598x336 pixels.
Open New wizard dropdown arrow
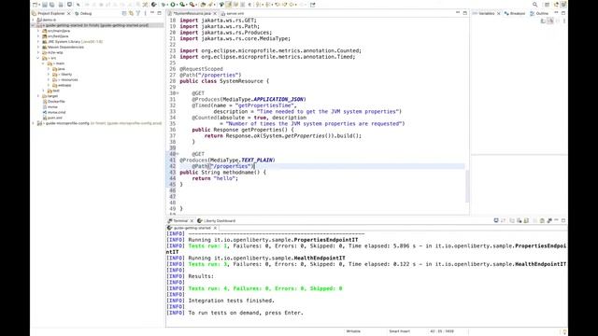click(38, 5)
